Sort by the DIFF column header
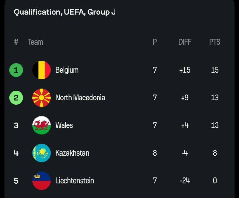 (185, 42)
